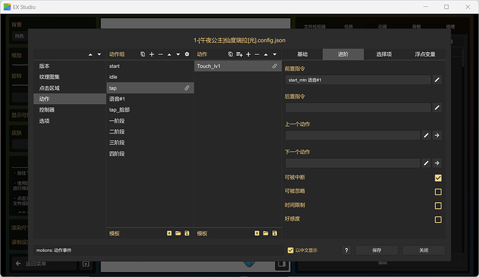Add a new motion with the plus icon
Viewport: 479px width, 277px height.
point(248,54)
